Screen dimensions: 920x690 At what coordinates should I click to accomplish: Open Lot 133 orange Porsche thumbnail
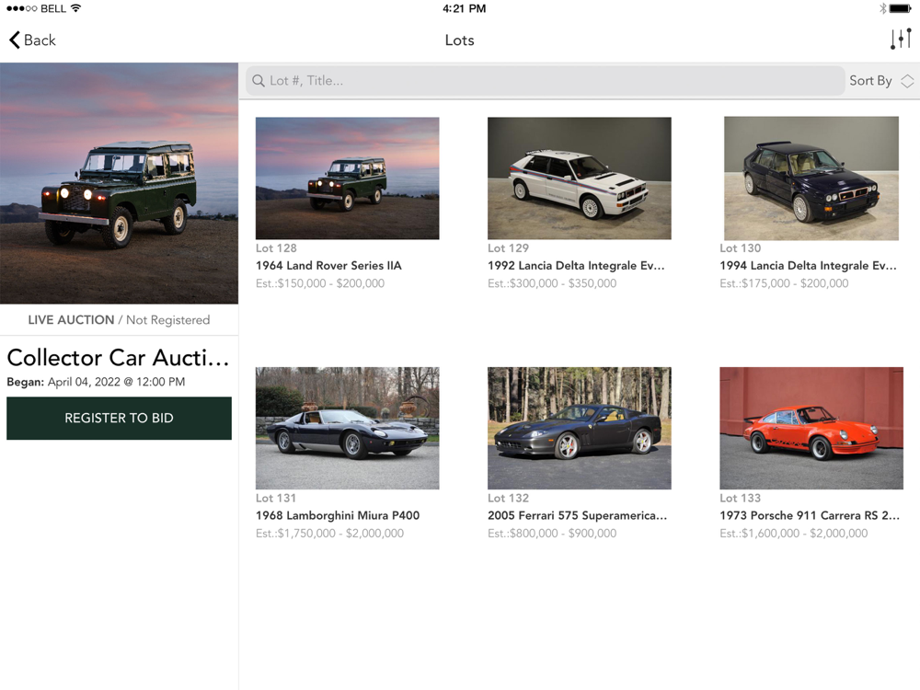(811, 429)
